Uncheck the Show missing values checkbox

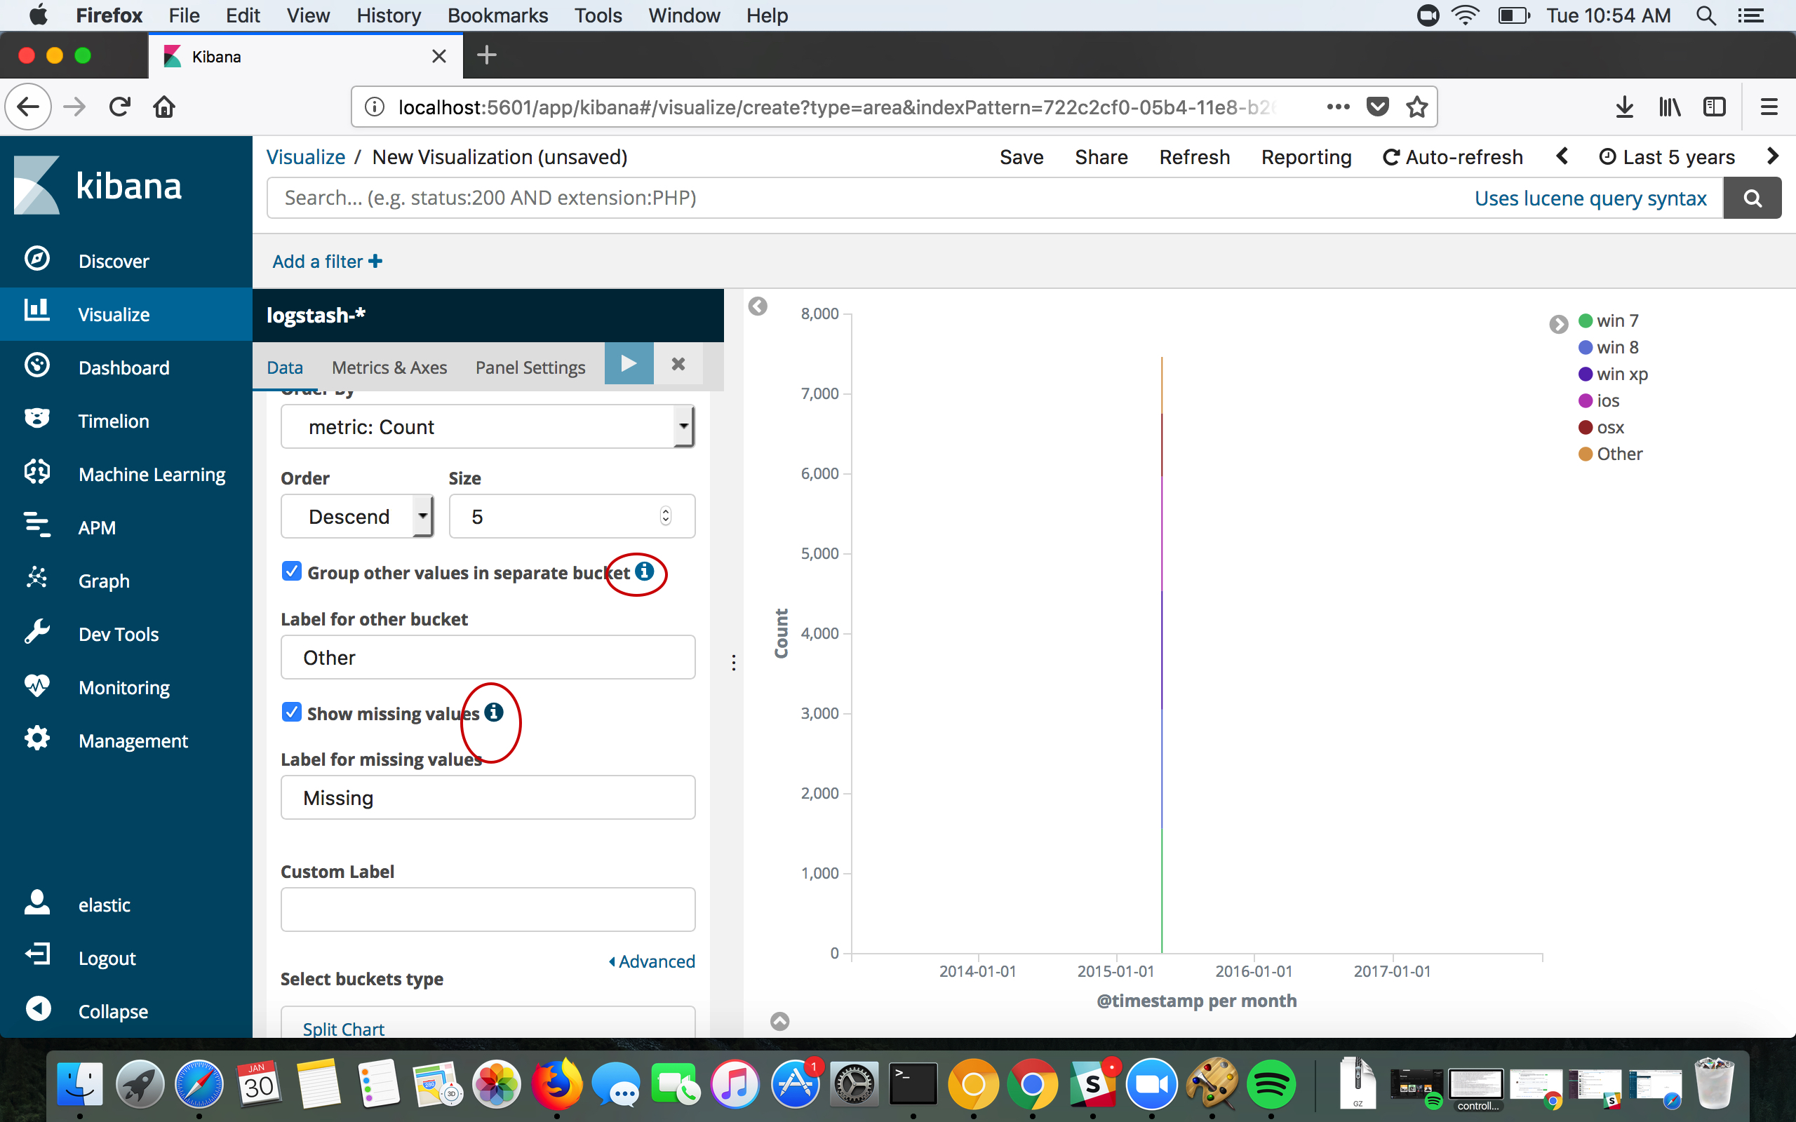[x=292, y=712]
